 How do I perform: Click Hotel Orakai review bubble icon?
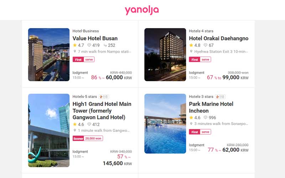206,45
